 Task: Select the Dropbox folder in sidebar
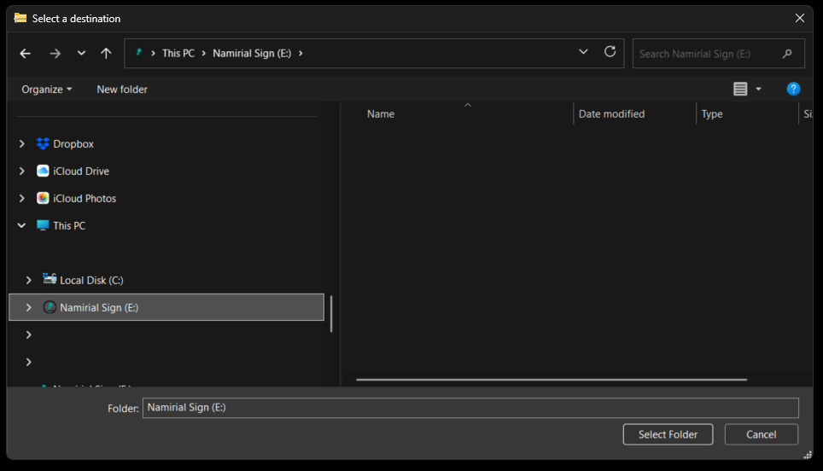(x=73, y=144)
